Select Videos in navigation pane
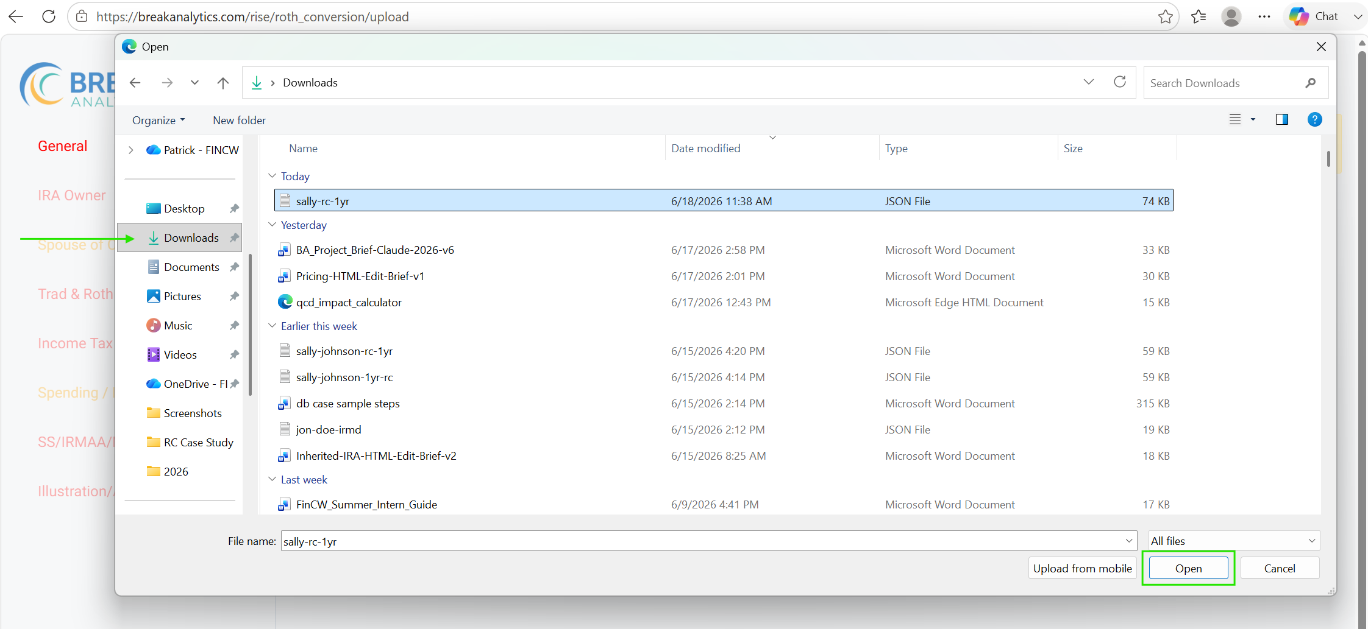The height and width of the screenshot is (629, 1368). click(x=180, y=354)
